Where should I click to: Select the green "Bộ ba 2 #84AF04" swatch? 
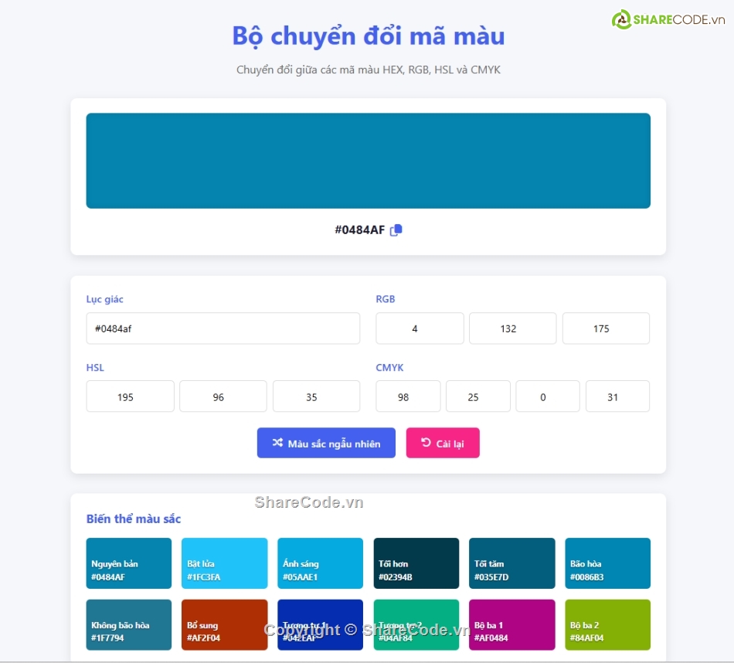click(607, 624)
